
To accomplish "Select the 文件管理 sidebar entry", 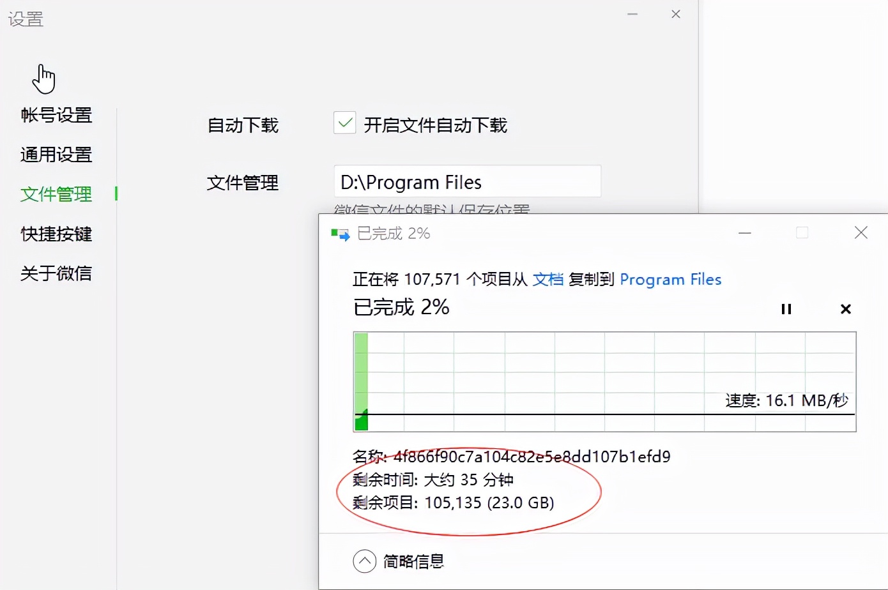I will tap(55, 195).
